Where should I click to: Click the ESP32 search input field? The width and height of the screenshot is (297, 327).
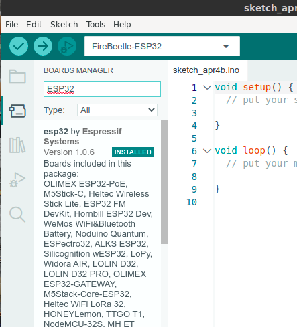tap(102, 89)
